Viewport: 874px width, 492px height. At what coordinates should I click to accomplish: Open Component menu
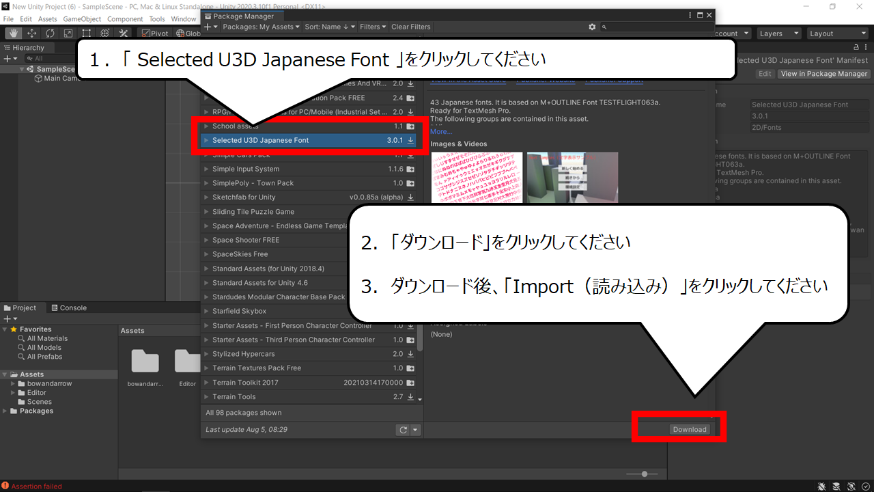125,19
